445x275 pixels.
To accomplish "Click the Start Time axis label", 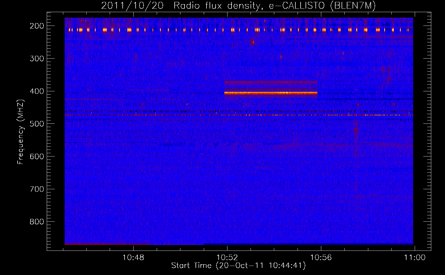I will (x=238, y=266).
